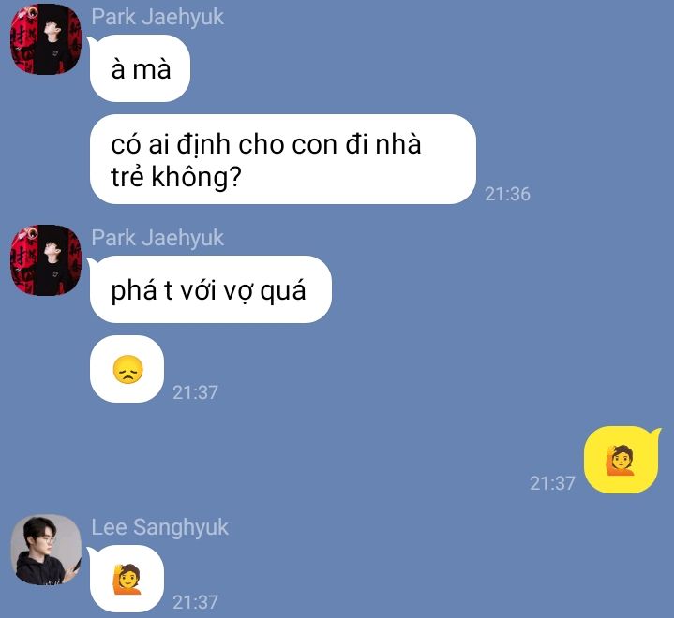Screen dimensions: 674x618
Task: Open Park Jaehyuk's second profile picture
Action: (46, 259)
